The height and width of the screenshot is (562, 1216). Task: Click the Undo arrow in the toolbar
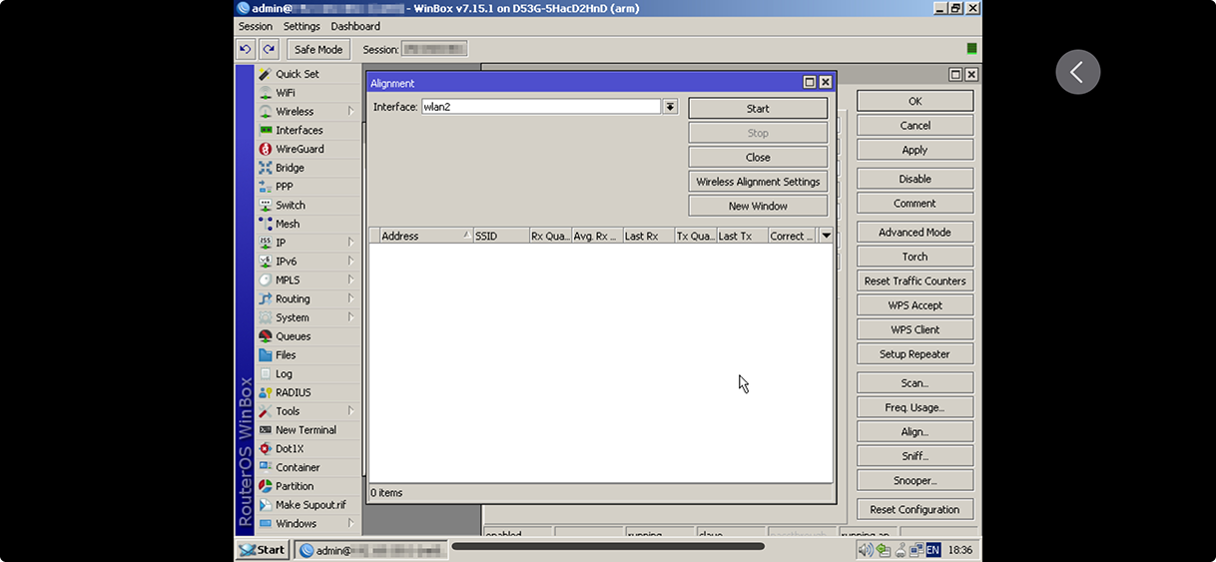click(246, 49)
